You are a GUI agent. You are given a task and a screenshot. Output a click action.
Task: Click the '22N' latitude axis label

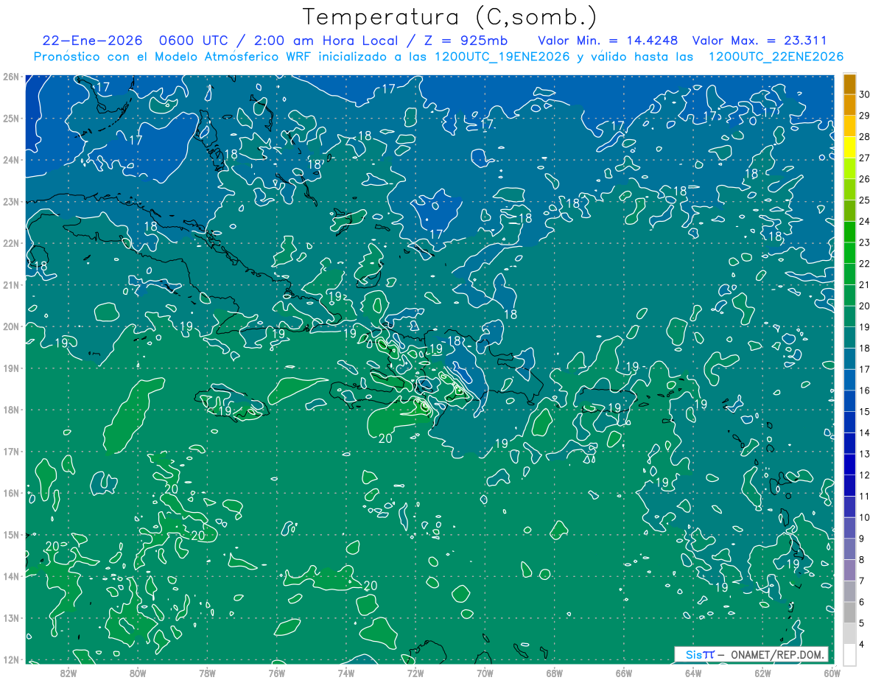tap(10, 243)
